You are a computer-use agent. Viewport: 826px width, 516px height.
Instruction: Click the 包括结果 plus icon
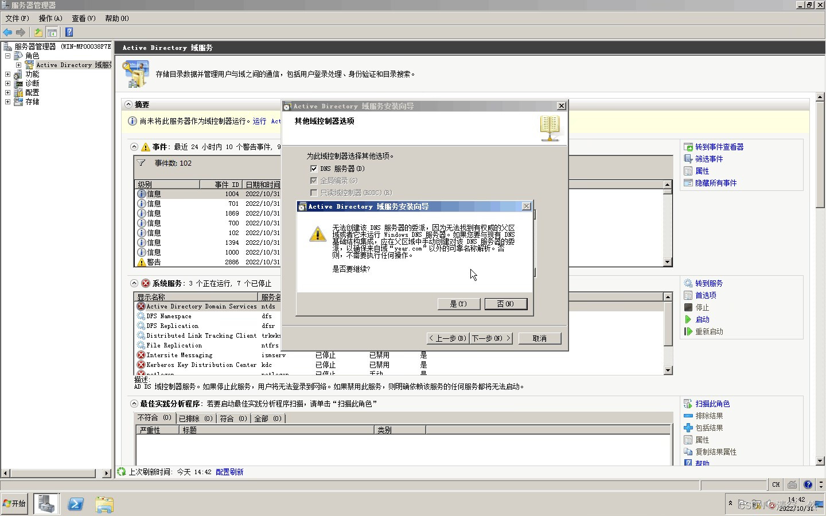tap(688, 428)
